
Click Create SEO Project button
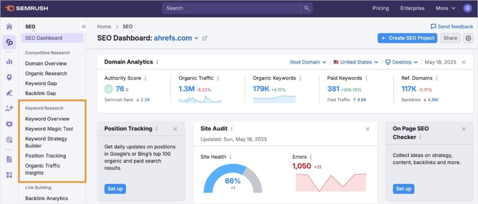point(407,38)
